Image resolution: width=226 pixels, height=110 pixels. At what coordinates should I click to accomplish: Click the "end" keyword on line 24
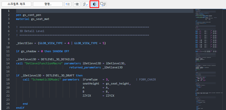pyautogui.click(x=25, y=104)
